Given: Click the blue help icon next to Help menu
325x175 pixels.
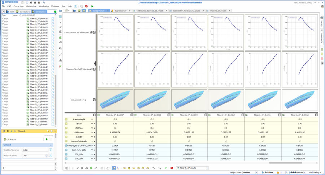Looking at the screenshot, I should click(75, 6).
